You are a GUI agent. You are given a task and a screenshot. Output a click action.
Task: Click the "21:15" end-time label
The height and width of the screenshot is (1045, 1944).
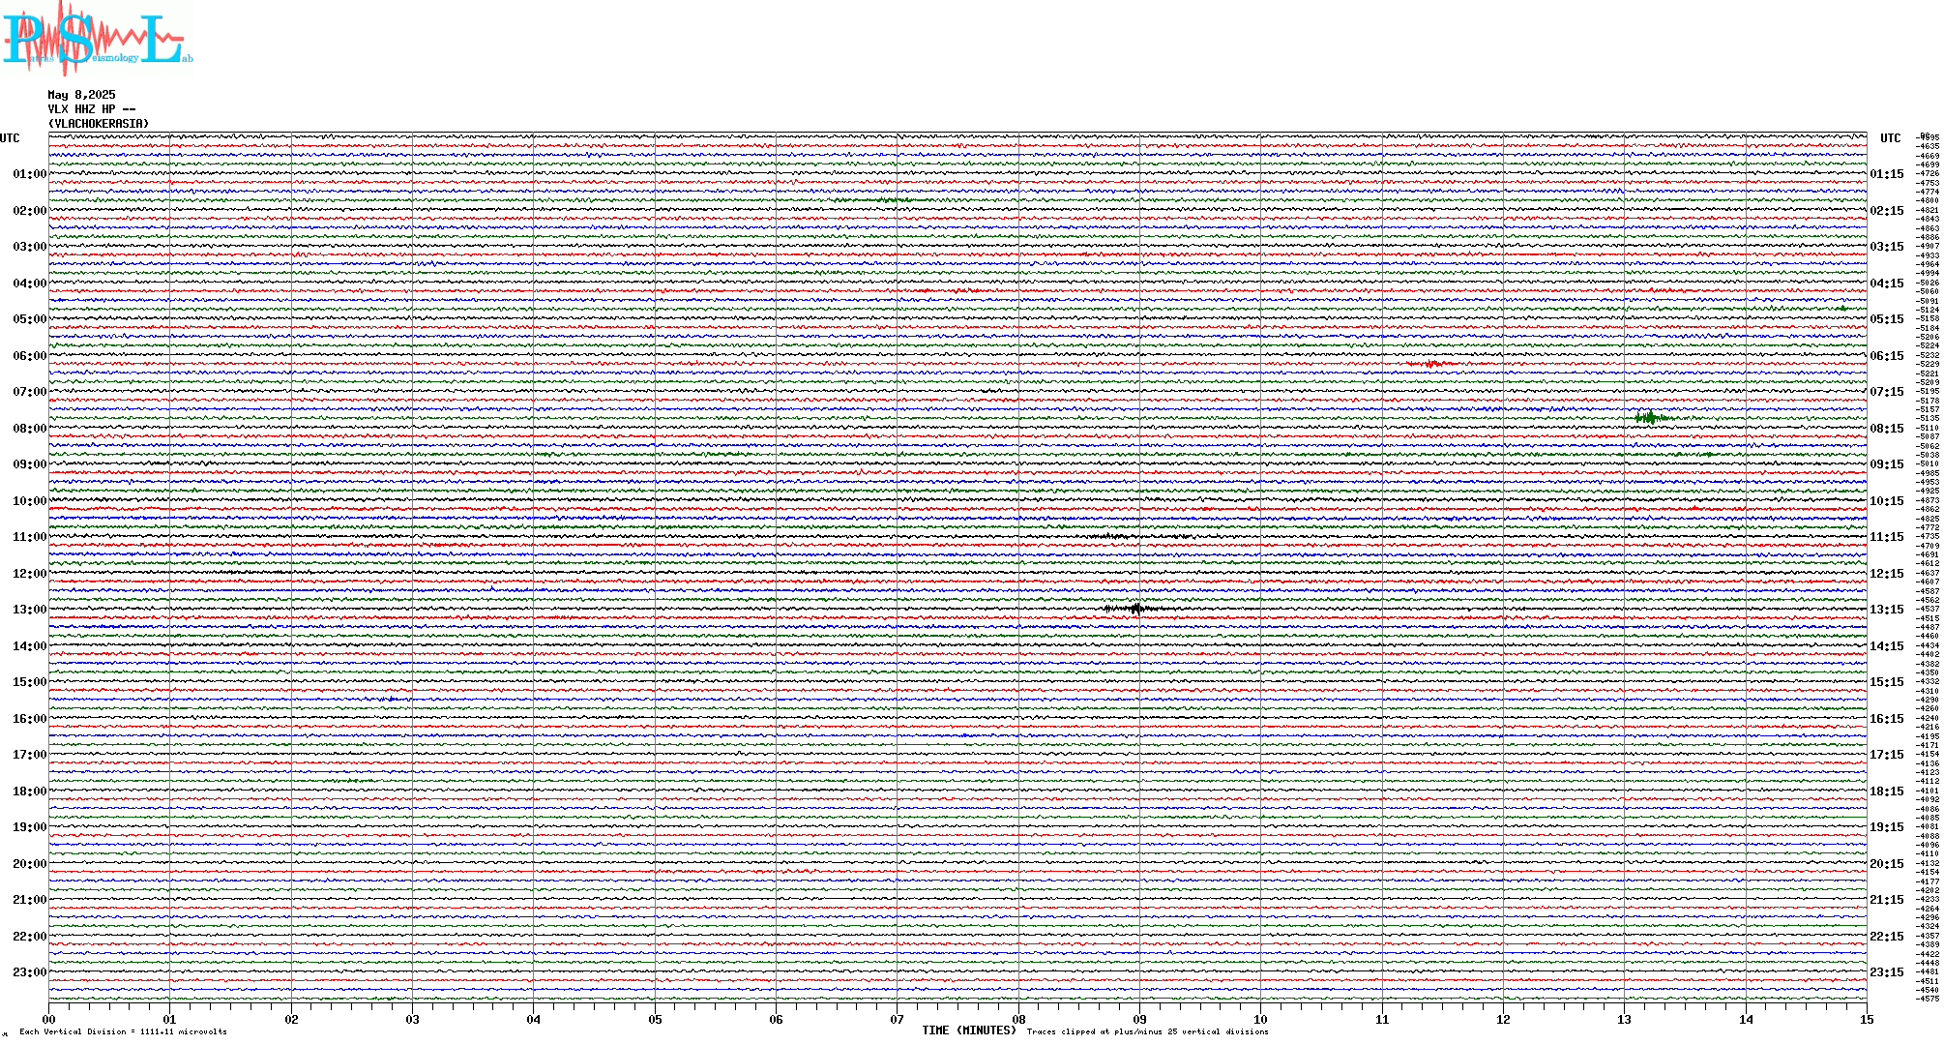pyautogui.click(x=1887, y=900)
